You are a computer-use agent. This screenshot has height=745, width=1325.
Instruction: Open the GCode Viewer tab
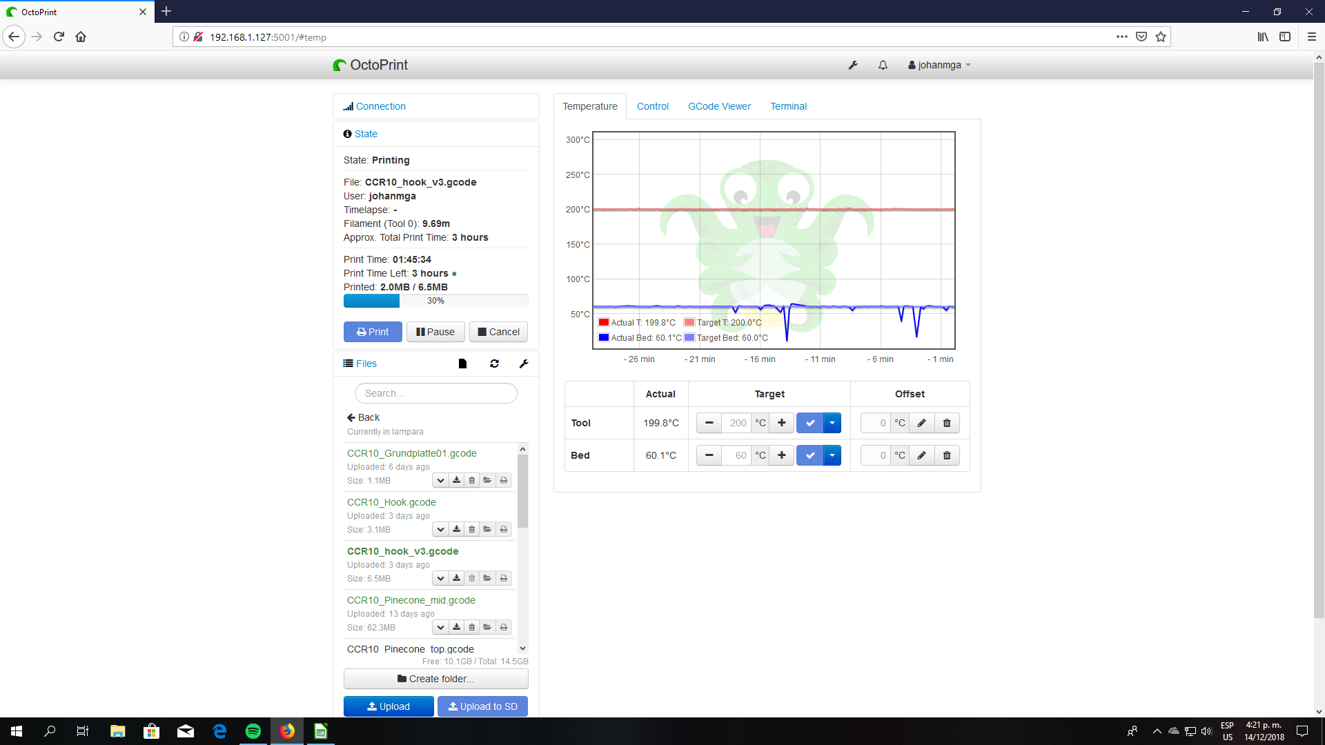pyautogui.click(x=719, y=106)
